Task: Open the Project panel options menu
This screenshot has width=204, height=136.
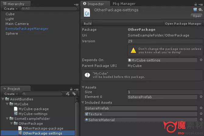Action: pyautogui.click(x=76, y=89)
